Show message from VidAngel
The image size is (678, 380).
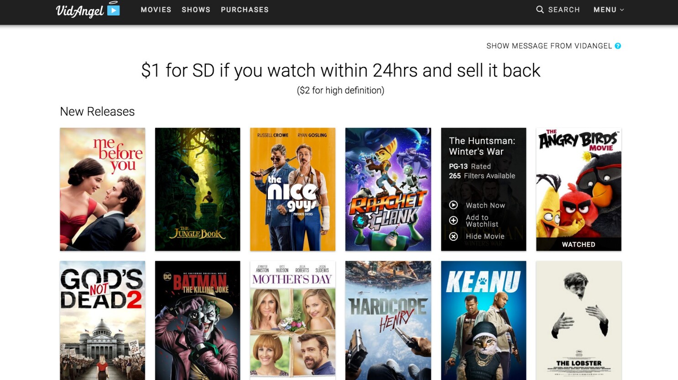tap(549, 46)
